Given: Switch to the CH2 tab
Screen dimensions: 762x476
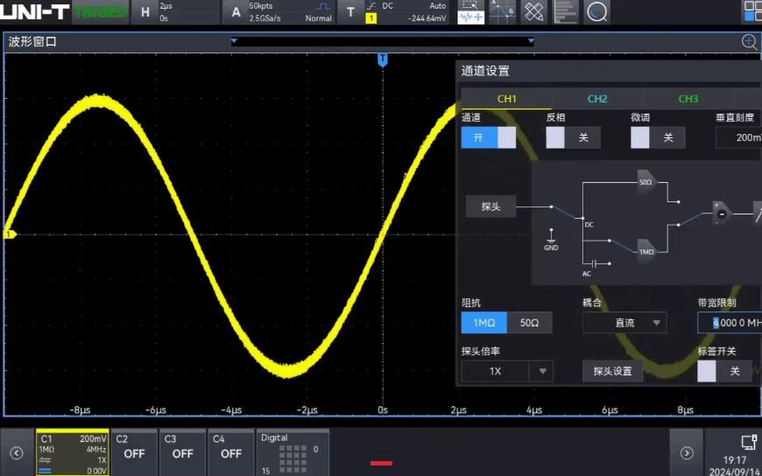Looking at the screenshot, I should pos(597,99).
